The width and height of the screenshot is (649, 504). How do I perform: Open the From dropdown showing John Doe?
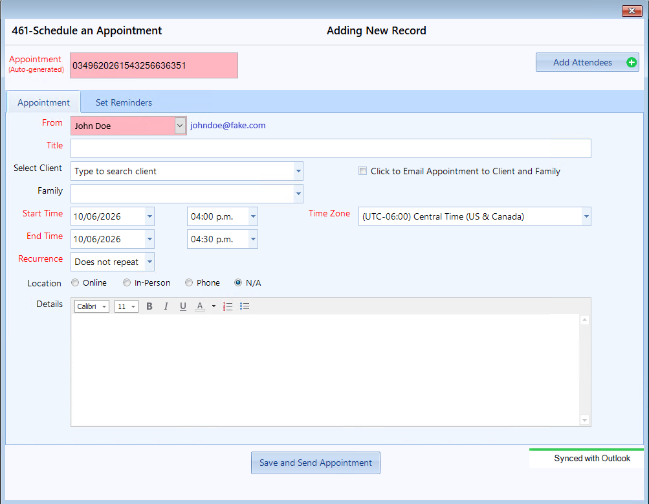pos(180,126)
